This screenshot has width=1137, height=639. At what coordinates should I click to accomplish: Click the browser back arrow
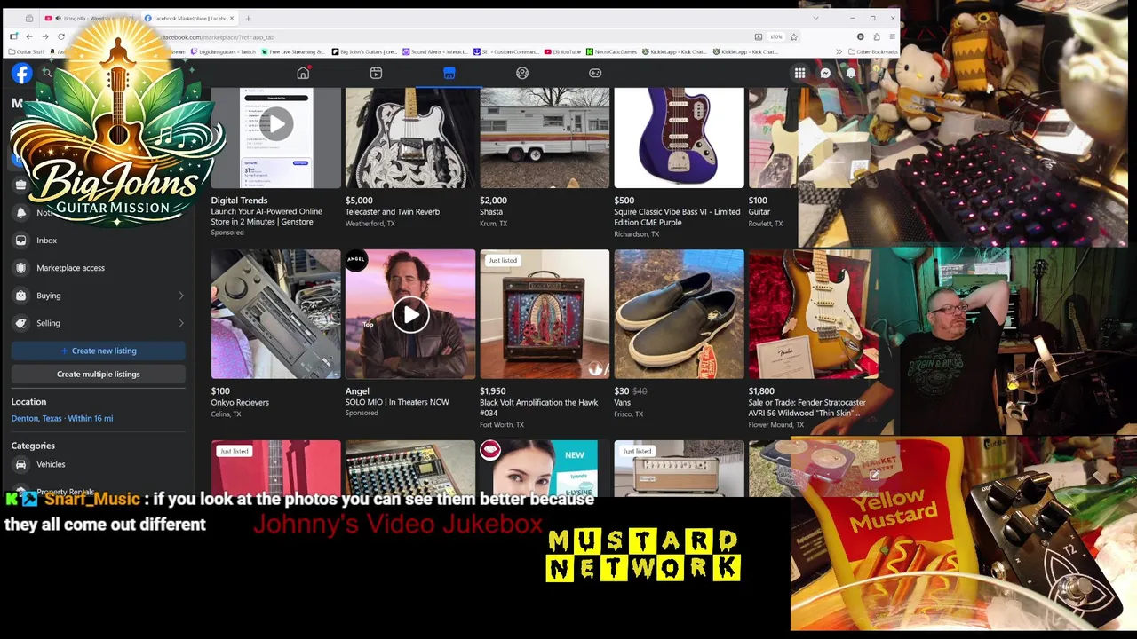click(29, 36)
